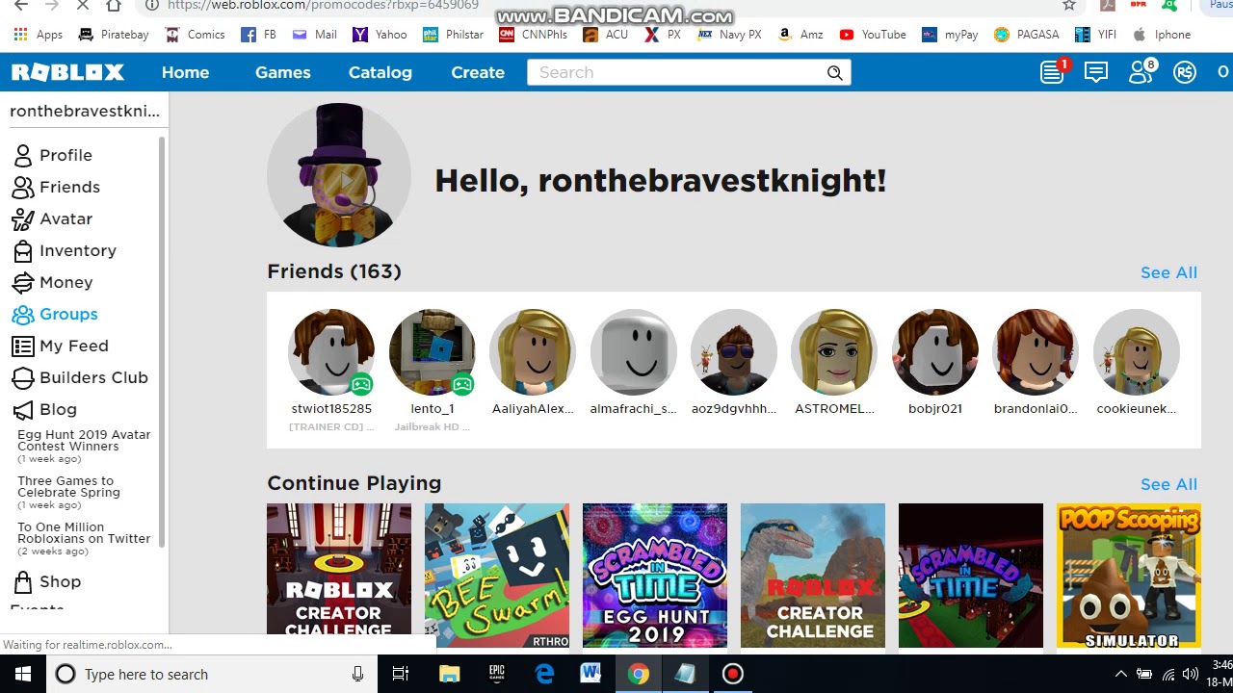The width and height of the screenshot is (1233, 693).
Task: Click See All next to Friends
Action: (x=1168, y=272)
